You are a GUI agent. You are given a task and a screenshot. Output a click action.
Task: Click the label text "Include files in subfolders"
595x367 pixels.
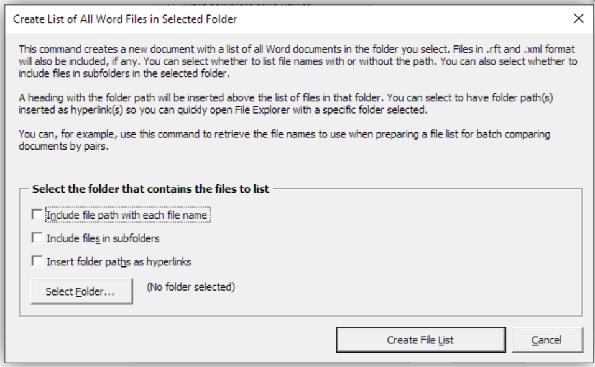coord(103,238)
